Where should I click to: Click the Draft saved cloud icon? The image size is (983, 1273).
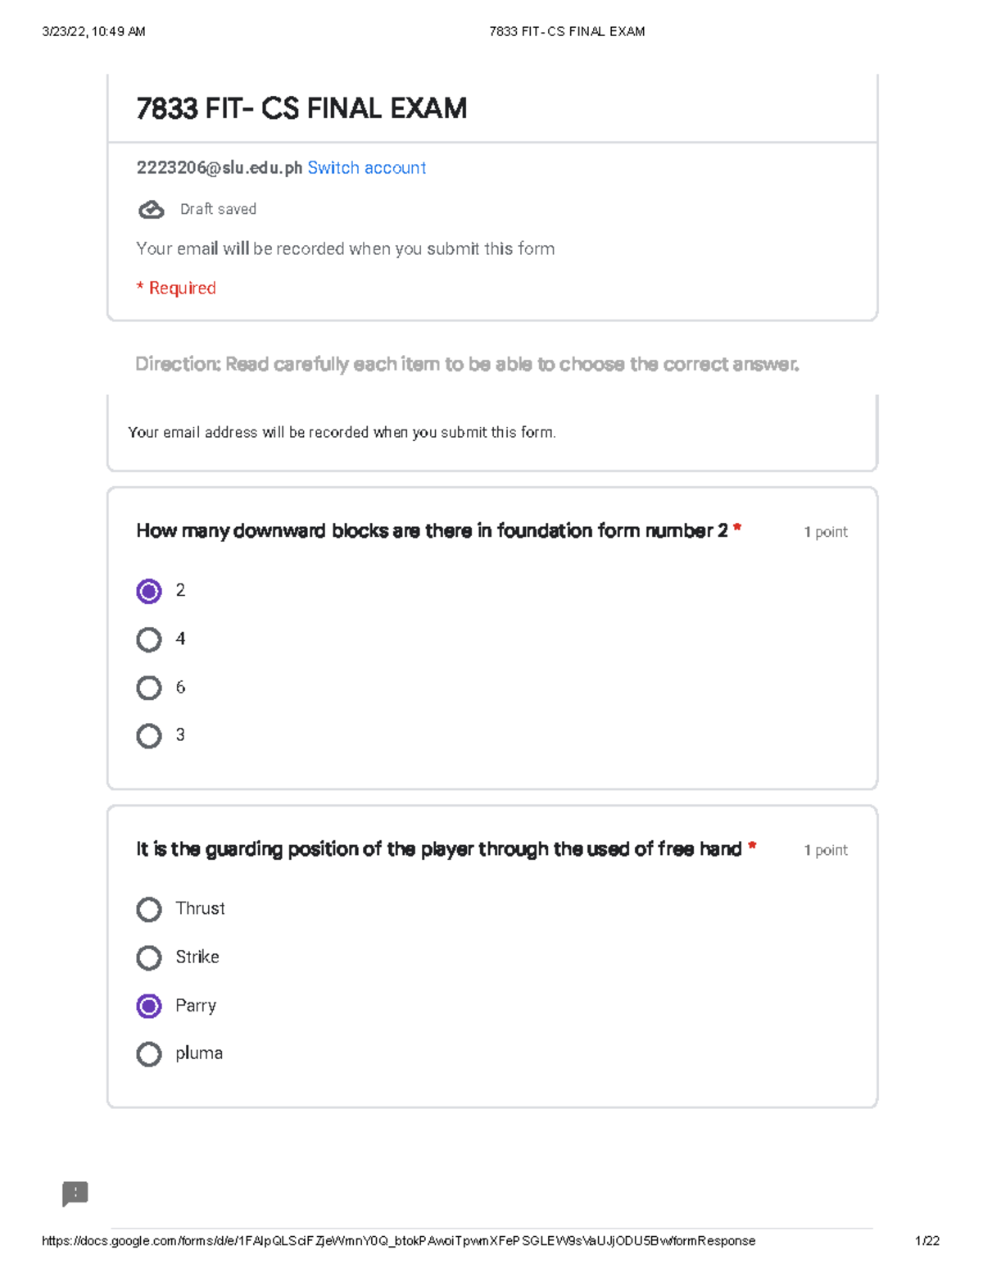click(151, 210)
